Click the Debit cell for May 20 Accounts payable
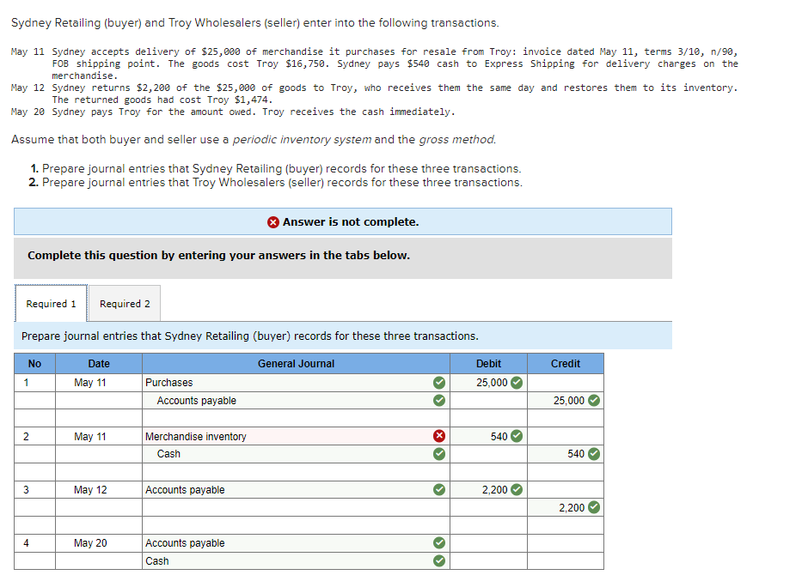Screen dimensions: 802x575 pos(488,542)
